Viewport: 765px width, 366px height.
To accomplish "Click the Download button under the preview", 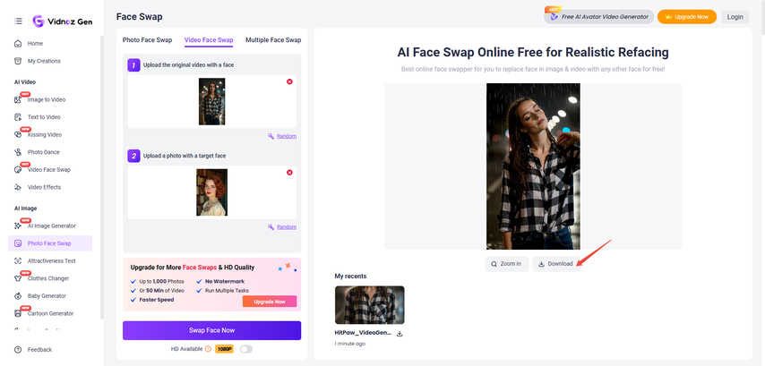I will [x=555, y=264].
